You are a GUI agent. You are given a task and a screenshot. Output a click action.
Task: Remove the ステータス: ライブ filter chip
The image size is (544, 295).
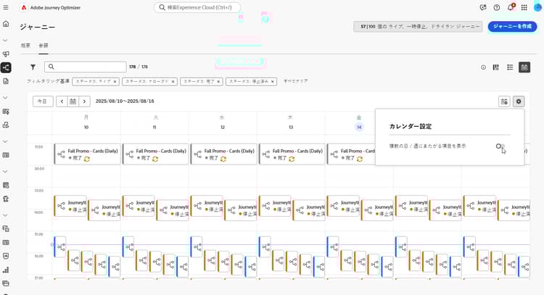click(x=115, y=81)
